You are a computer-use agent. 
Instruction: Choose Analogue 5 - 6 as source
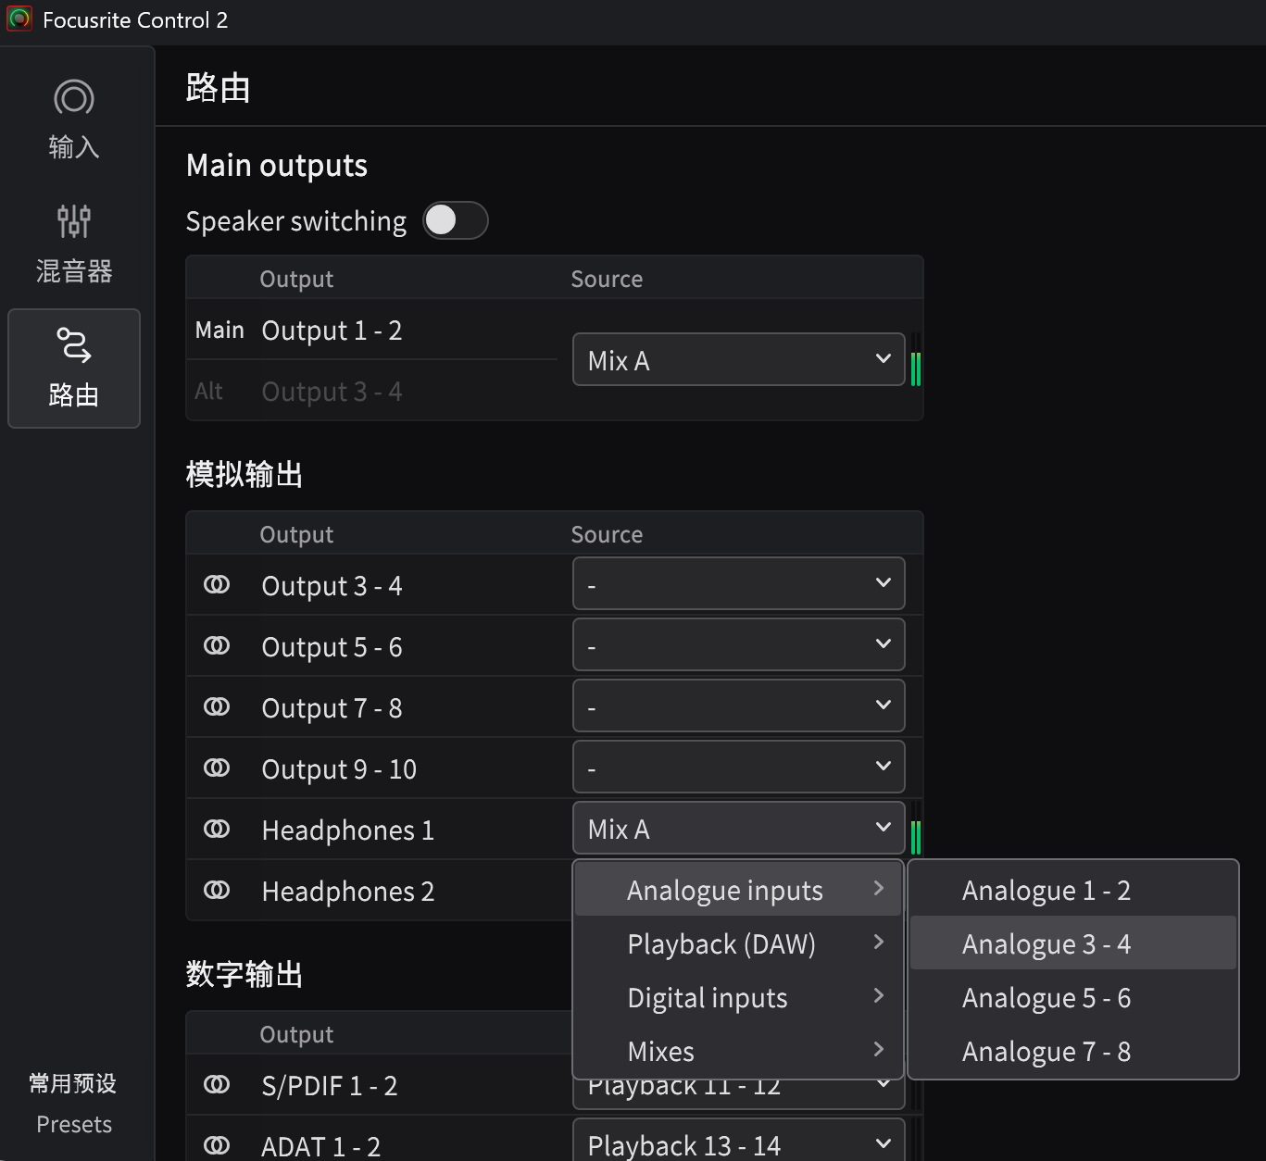[1073, 997]
